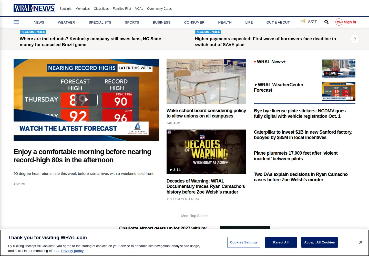
Task: Play the Decades of Warning video thumbnail
Action: pos(206,152)
